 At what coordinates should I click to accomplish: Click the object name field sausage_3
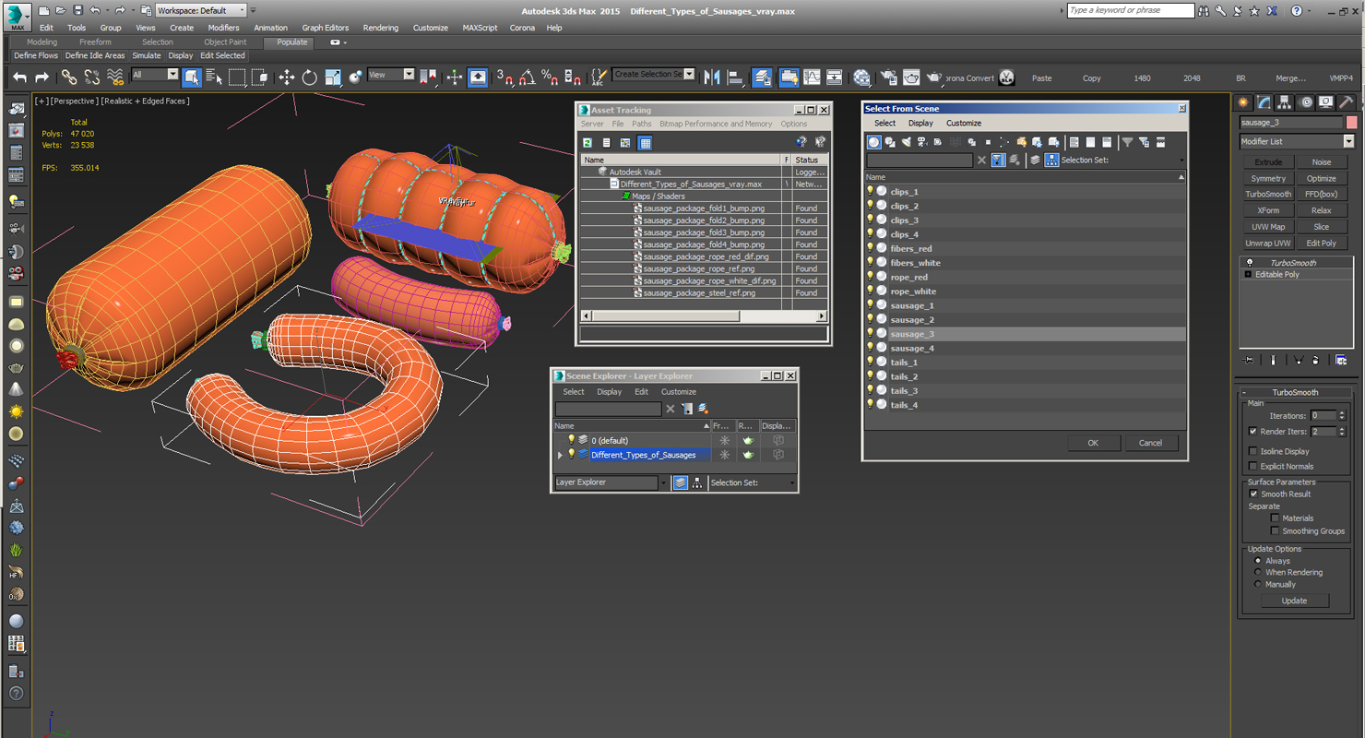(1291, 123)
